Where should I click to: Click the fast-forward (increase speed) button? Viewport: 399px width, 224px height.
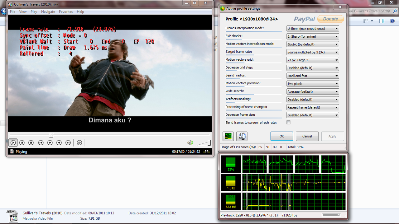coord(59,143)
